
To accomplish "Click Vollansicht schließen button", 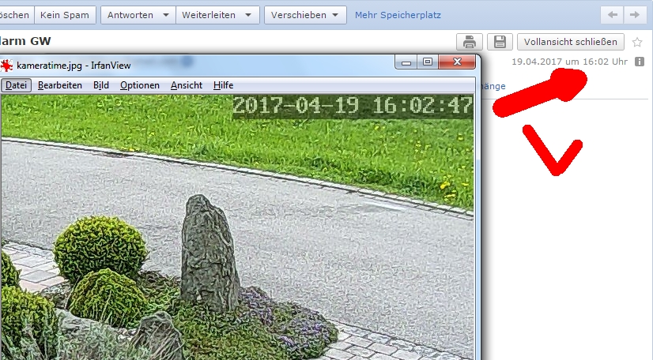I will [x=570, y=42].
